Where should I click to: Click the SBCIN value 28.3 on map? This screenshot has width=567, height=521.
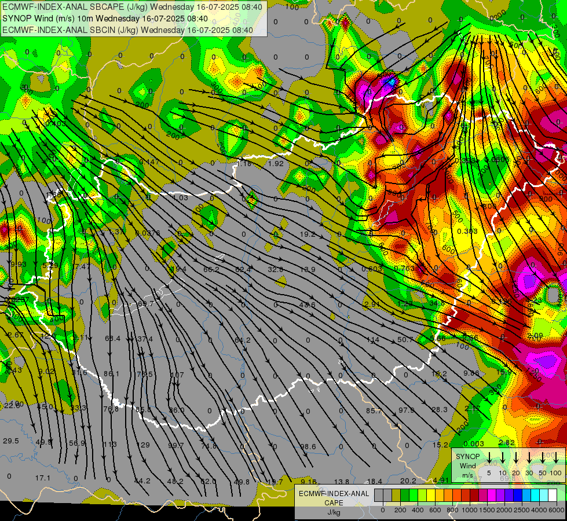[x=440, y=410]
